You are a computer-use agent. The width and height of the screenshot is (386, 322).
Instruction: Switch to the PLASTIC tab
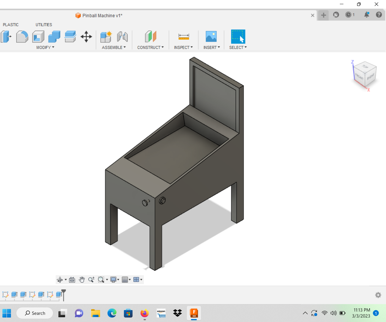point(11,25)
